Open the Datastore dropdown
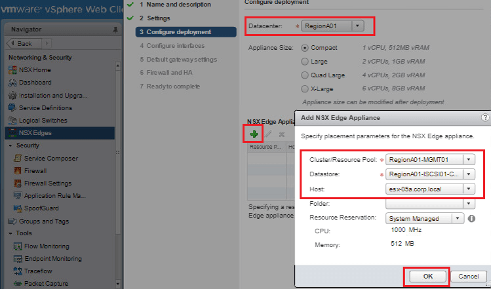 pyautogui.click(x=469, y=174)
